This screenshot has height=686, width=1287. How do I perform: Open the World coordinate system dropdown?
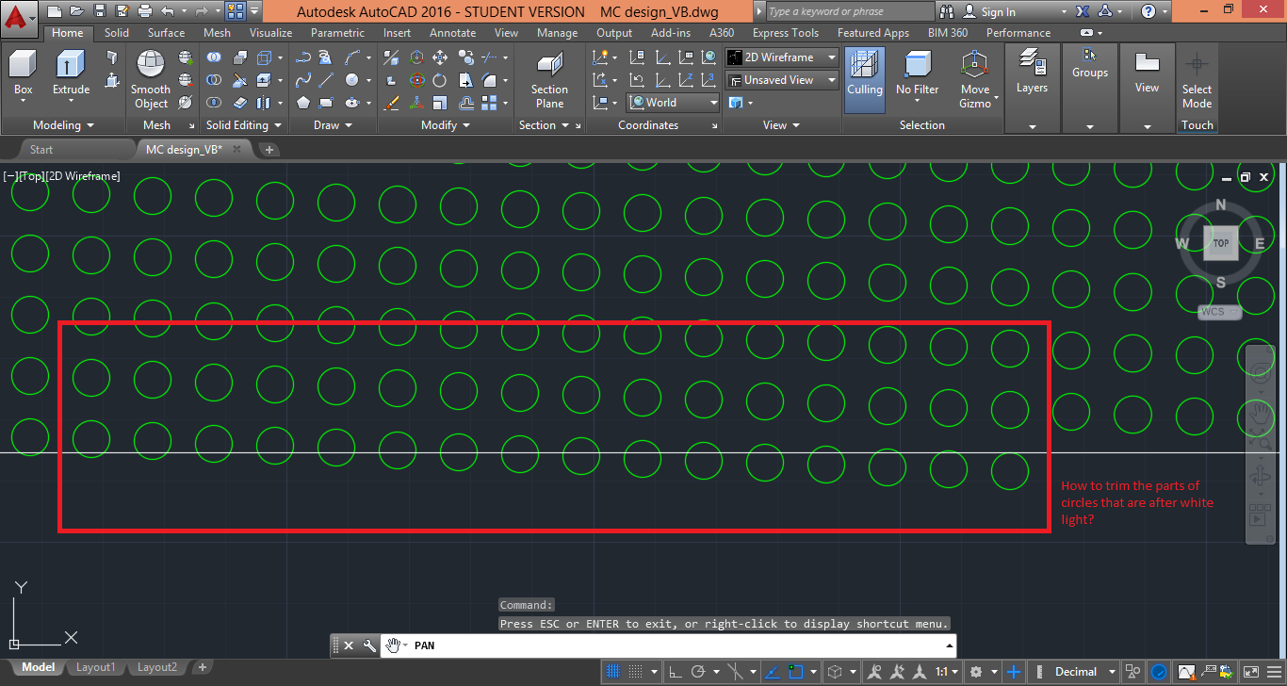[674, 103]
